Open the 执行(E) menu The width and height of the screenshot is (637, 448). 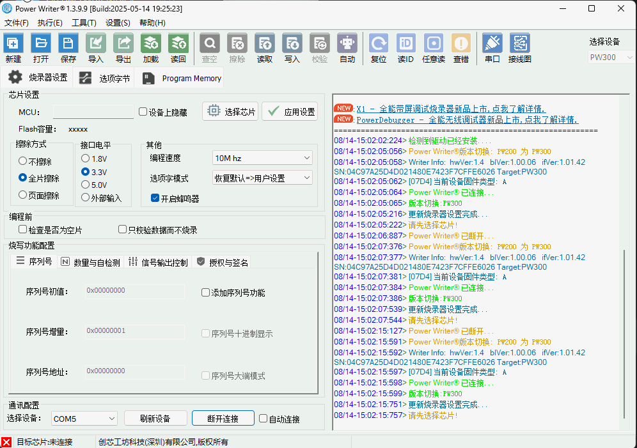50,23
